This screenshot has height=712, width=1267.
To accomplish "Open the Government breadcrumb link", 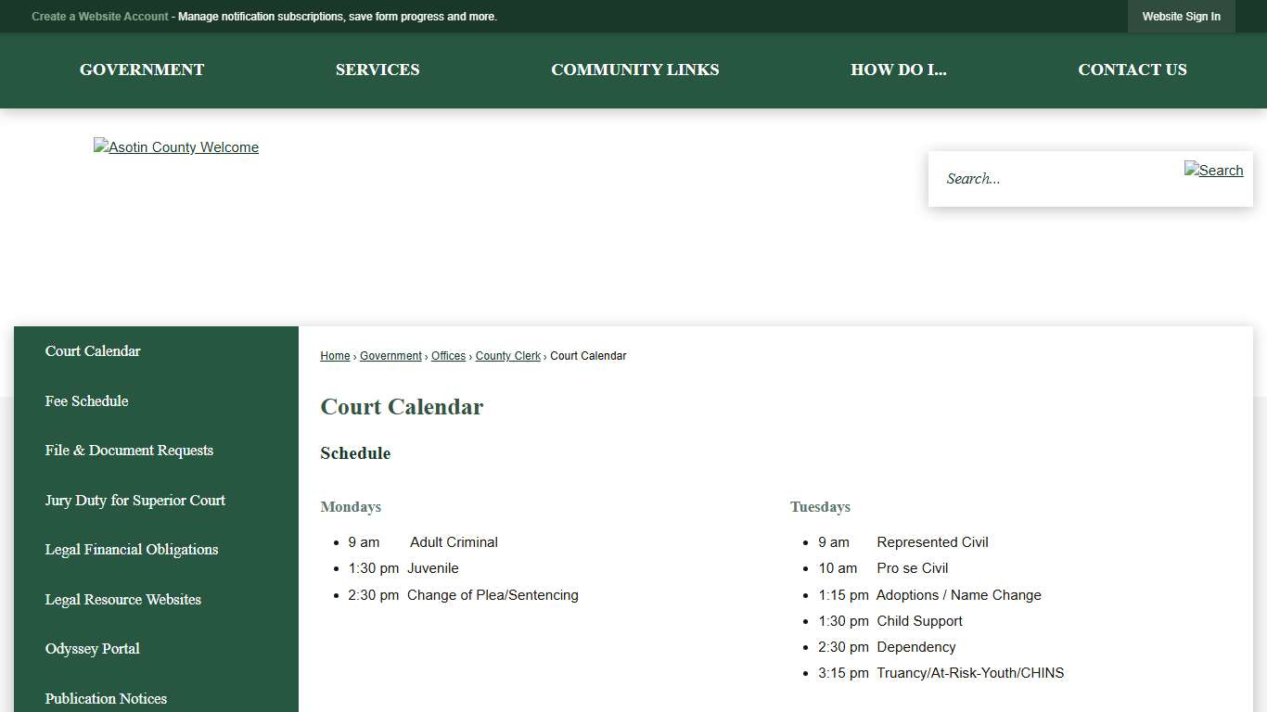I will click(390, 355).
